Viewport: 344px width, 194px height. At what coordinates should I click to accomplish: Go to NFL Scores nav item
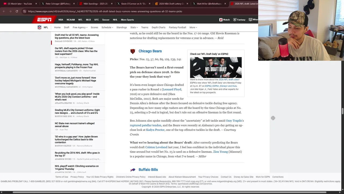click(94, 27)
